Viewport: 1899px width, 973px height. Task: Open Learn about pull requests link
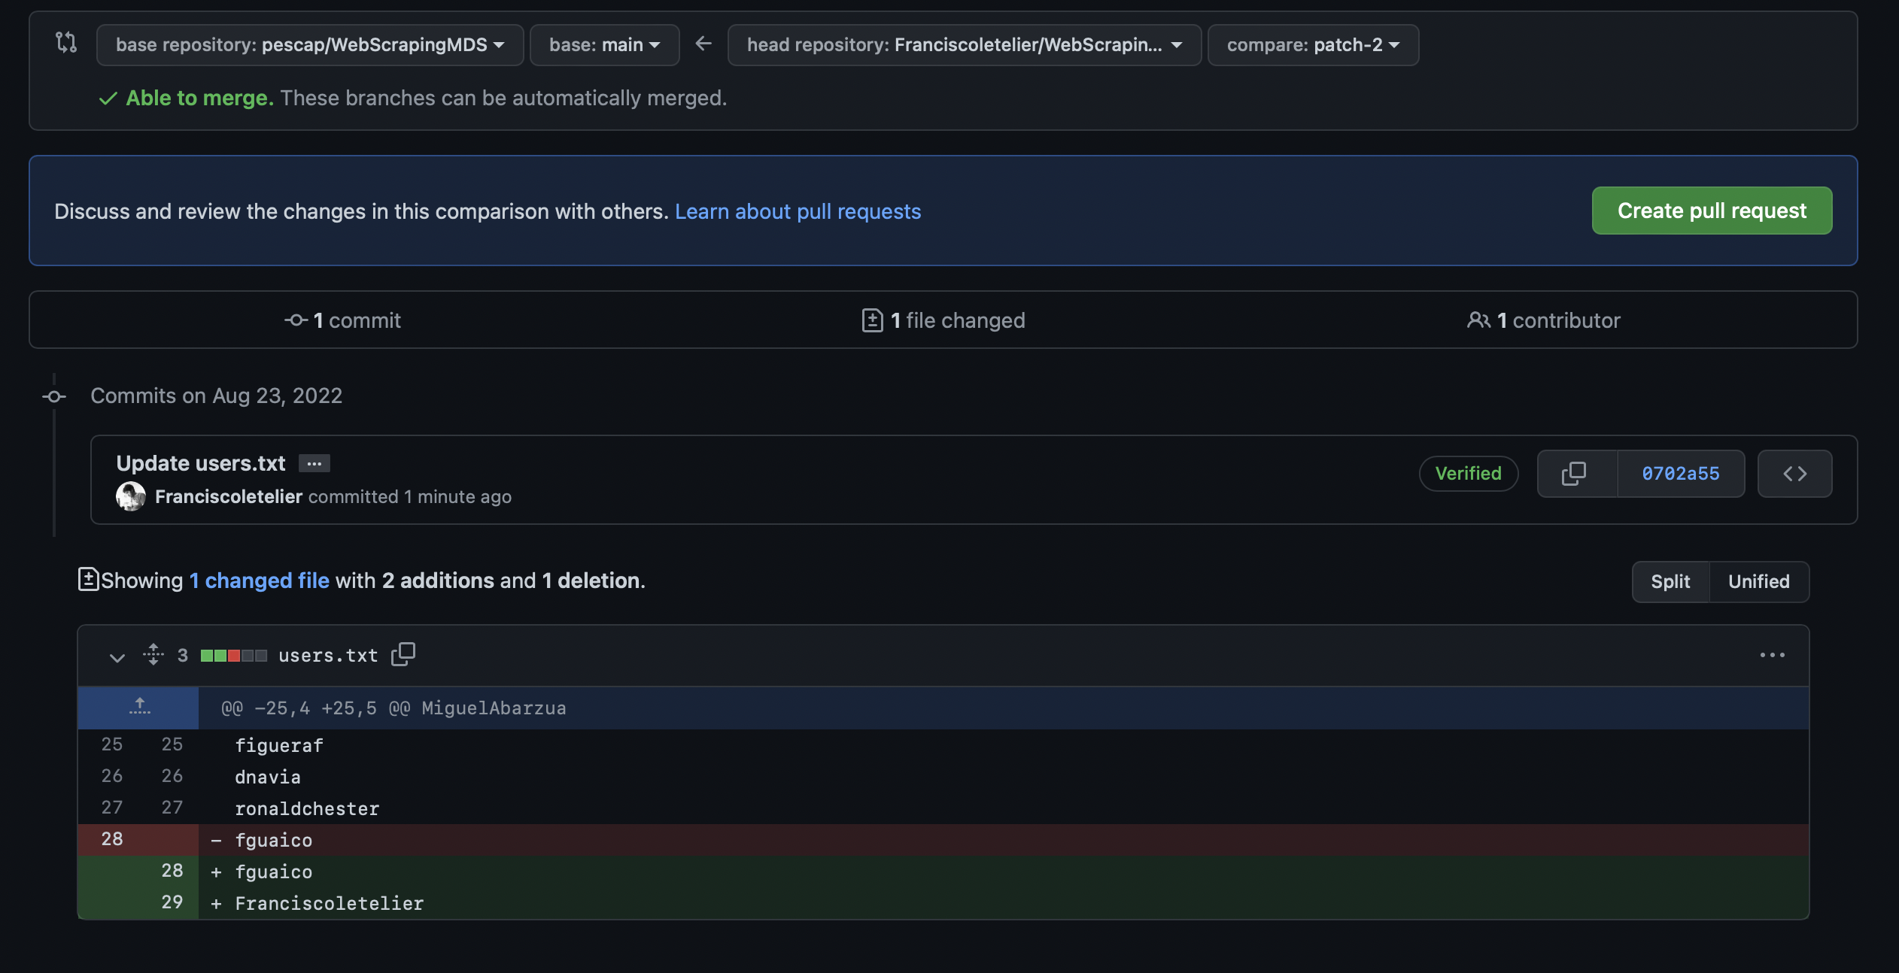pos(798,211)
